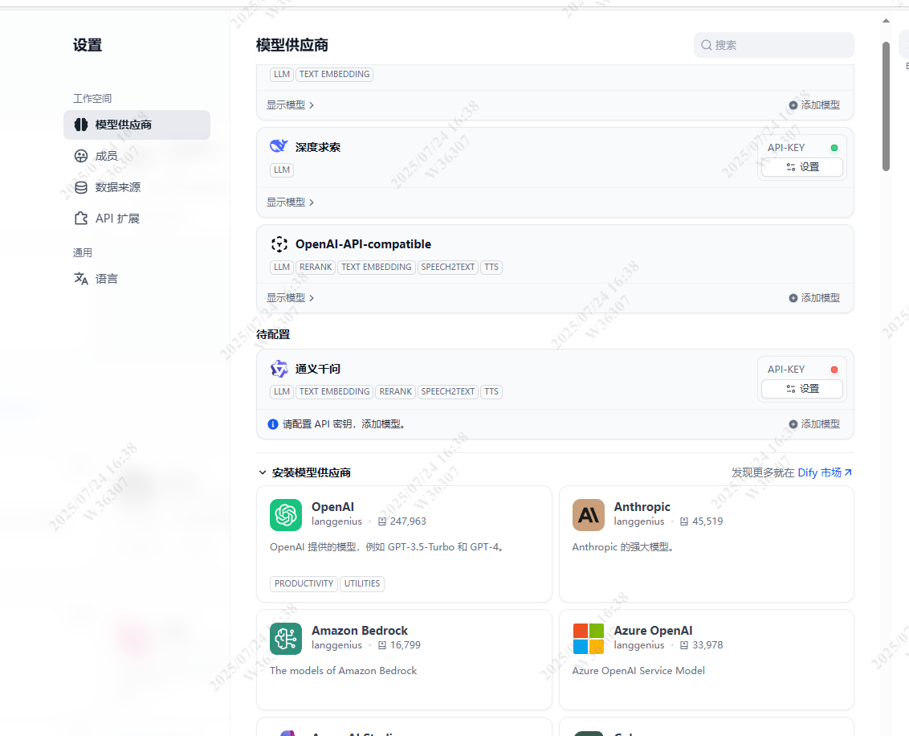
Task: Collapse the 安装模型供应商 section
Action: [x=263, y=473]
